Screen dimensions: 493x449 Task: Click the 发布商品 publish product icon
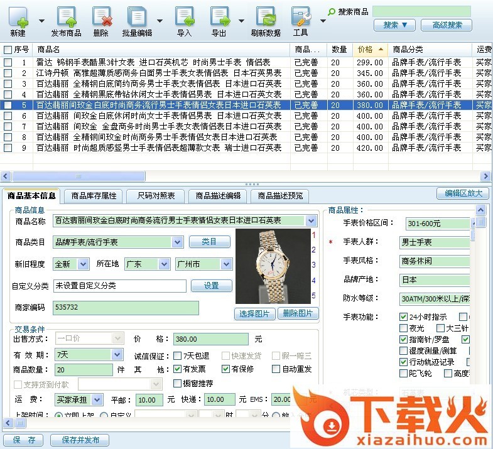point(66,18)
